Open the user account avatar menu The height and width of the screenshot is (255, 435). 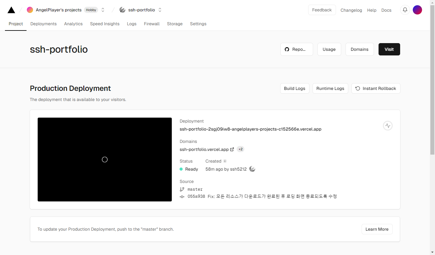point(417,10)
